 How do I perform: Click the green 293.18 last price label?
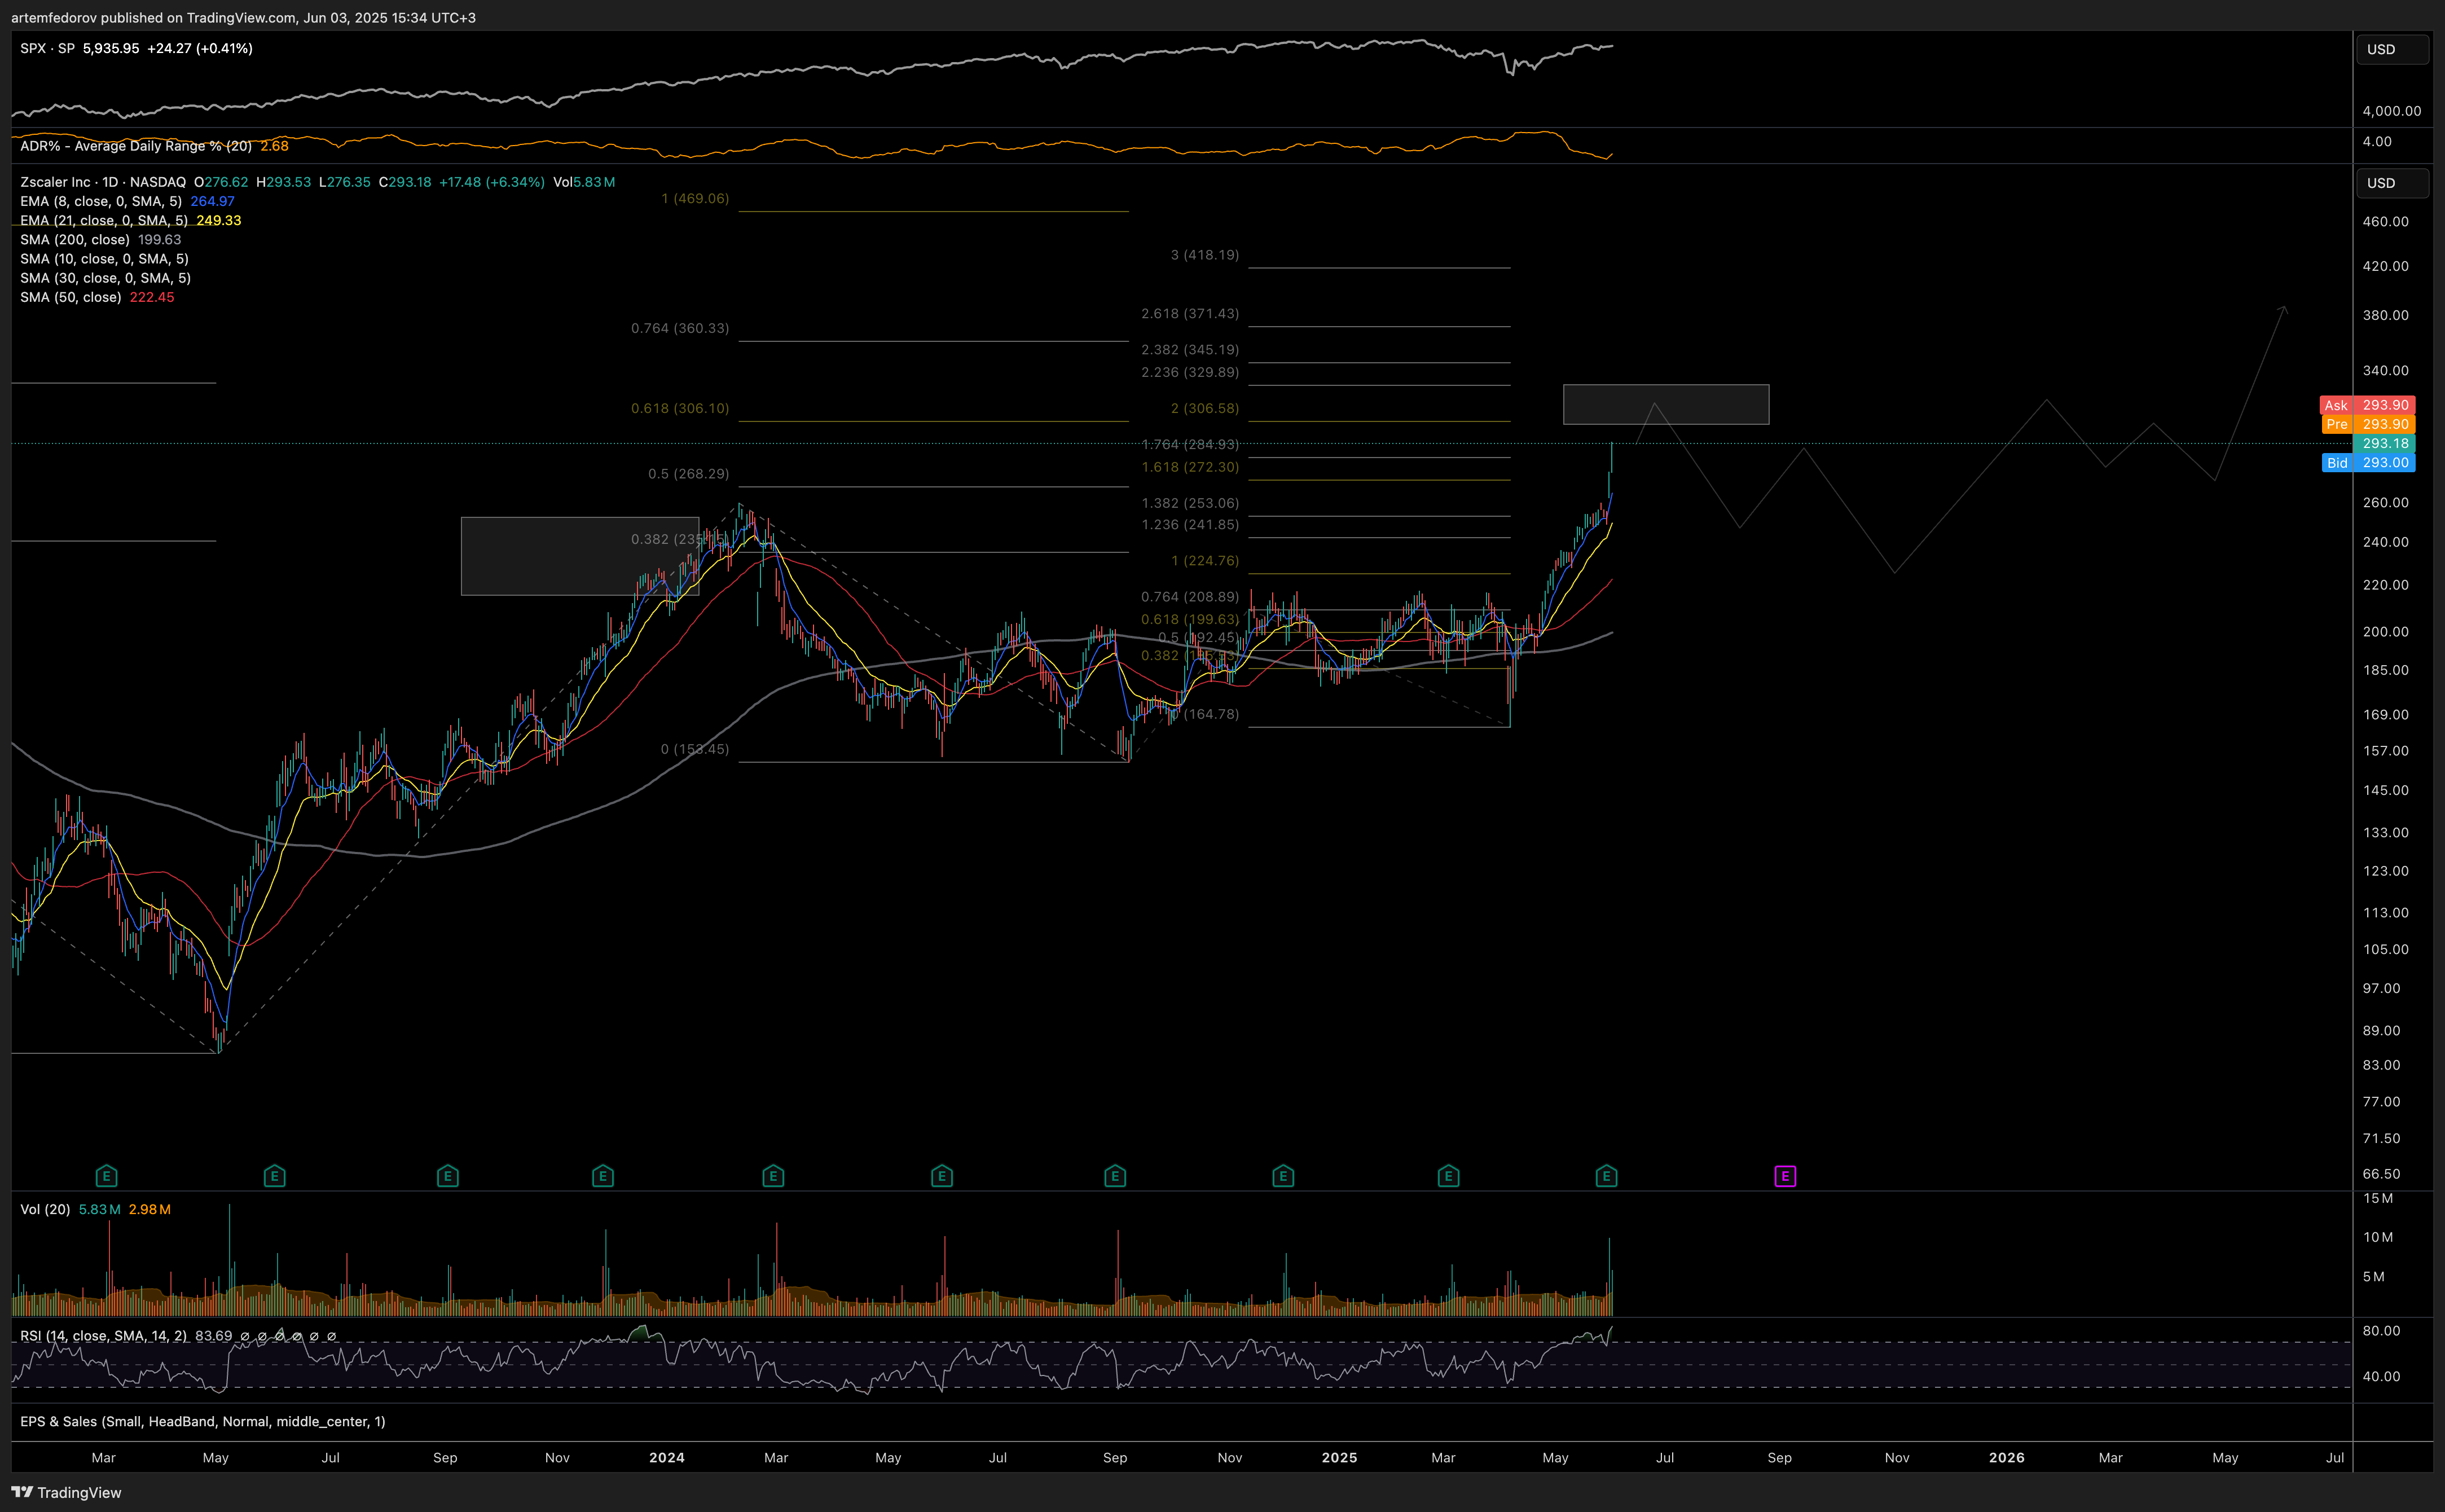(x=2385, y=443)
